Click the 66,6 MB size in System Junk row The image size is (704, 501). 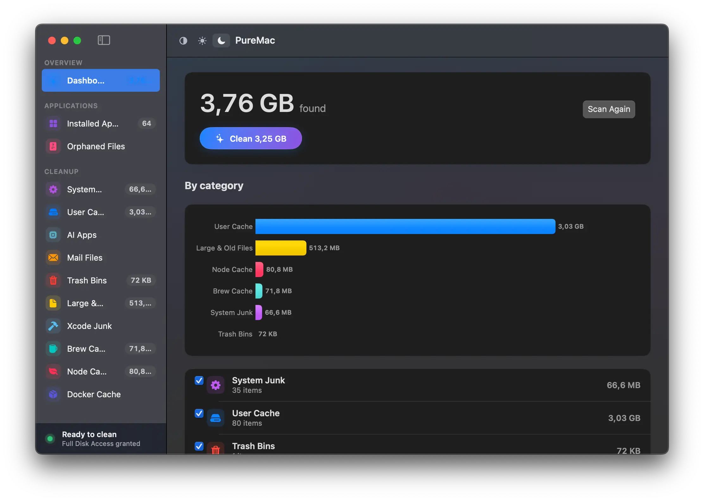(624, 385)
